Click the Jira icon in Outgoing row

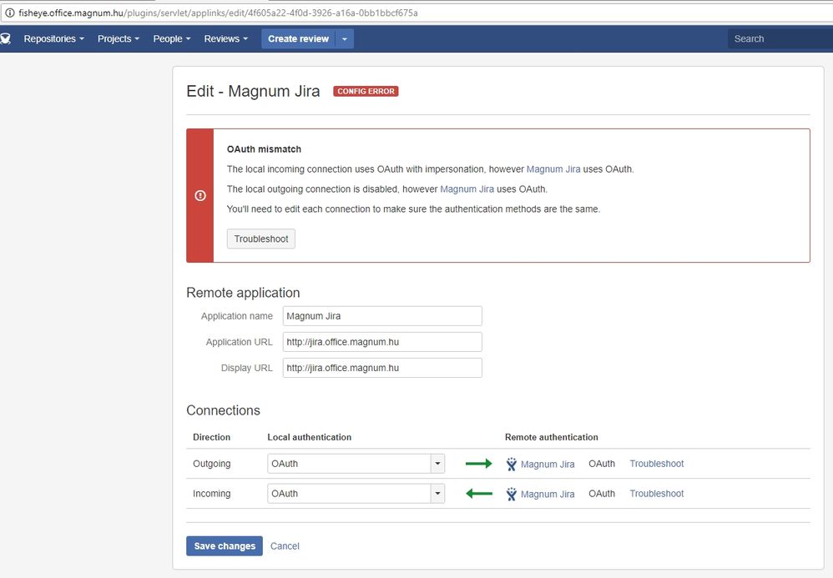[512, 465]
